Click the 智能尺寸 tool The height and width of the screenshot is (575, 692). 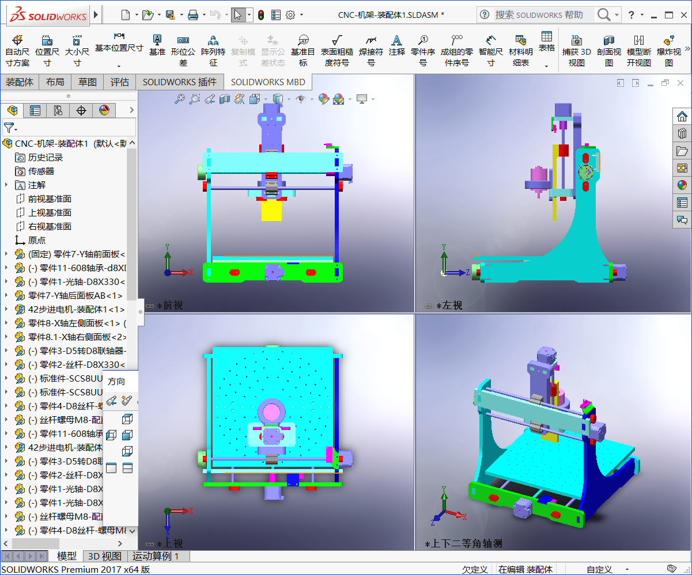[x=490, y=50]
